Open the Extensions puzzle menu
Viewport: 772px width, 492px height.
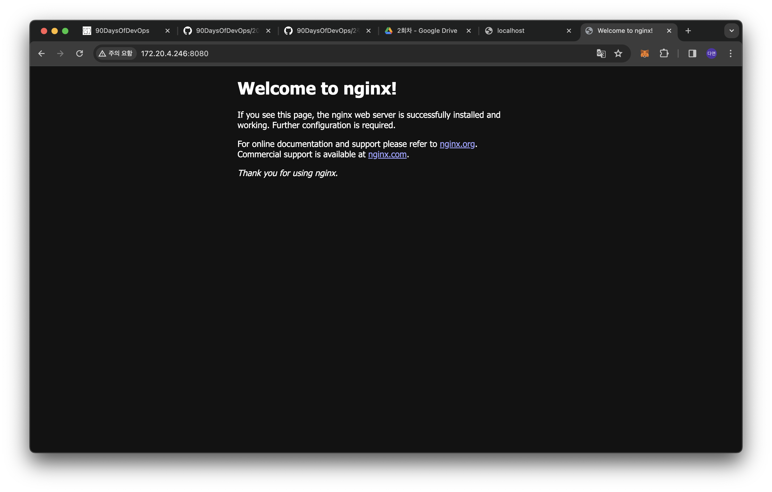point(664,53)
